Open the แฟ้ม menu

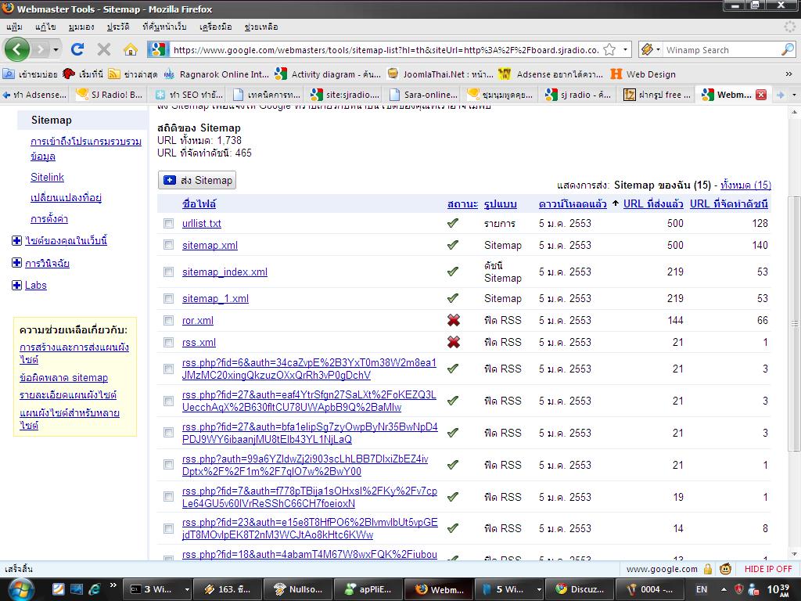pyautogui.click(x=14, y=27)
